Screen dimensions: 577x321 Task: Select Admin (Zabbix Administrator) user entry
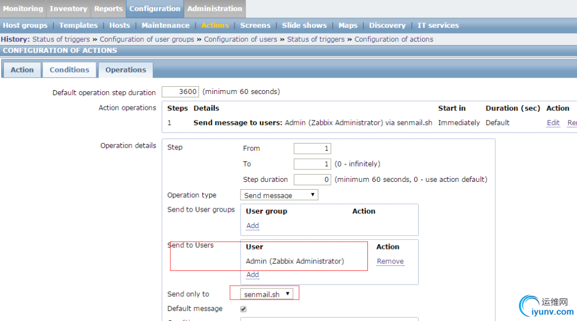pos(295,261)
